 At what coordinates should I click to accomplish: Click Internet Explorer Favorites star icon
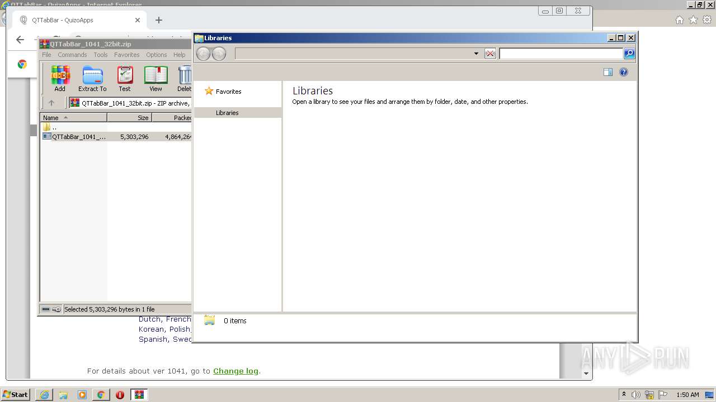[x=693, y=20]
